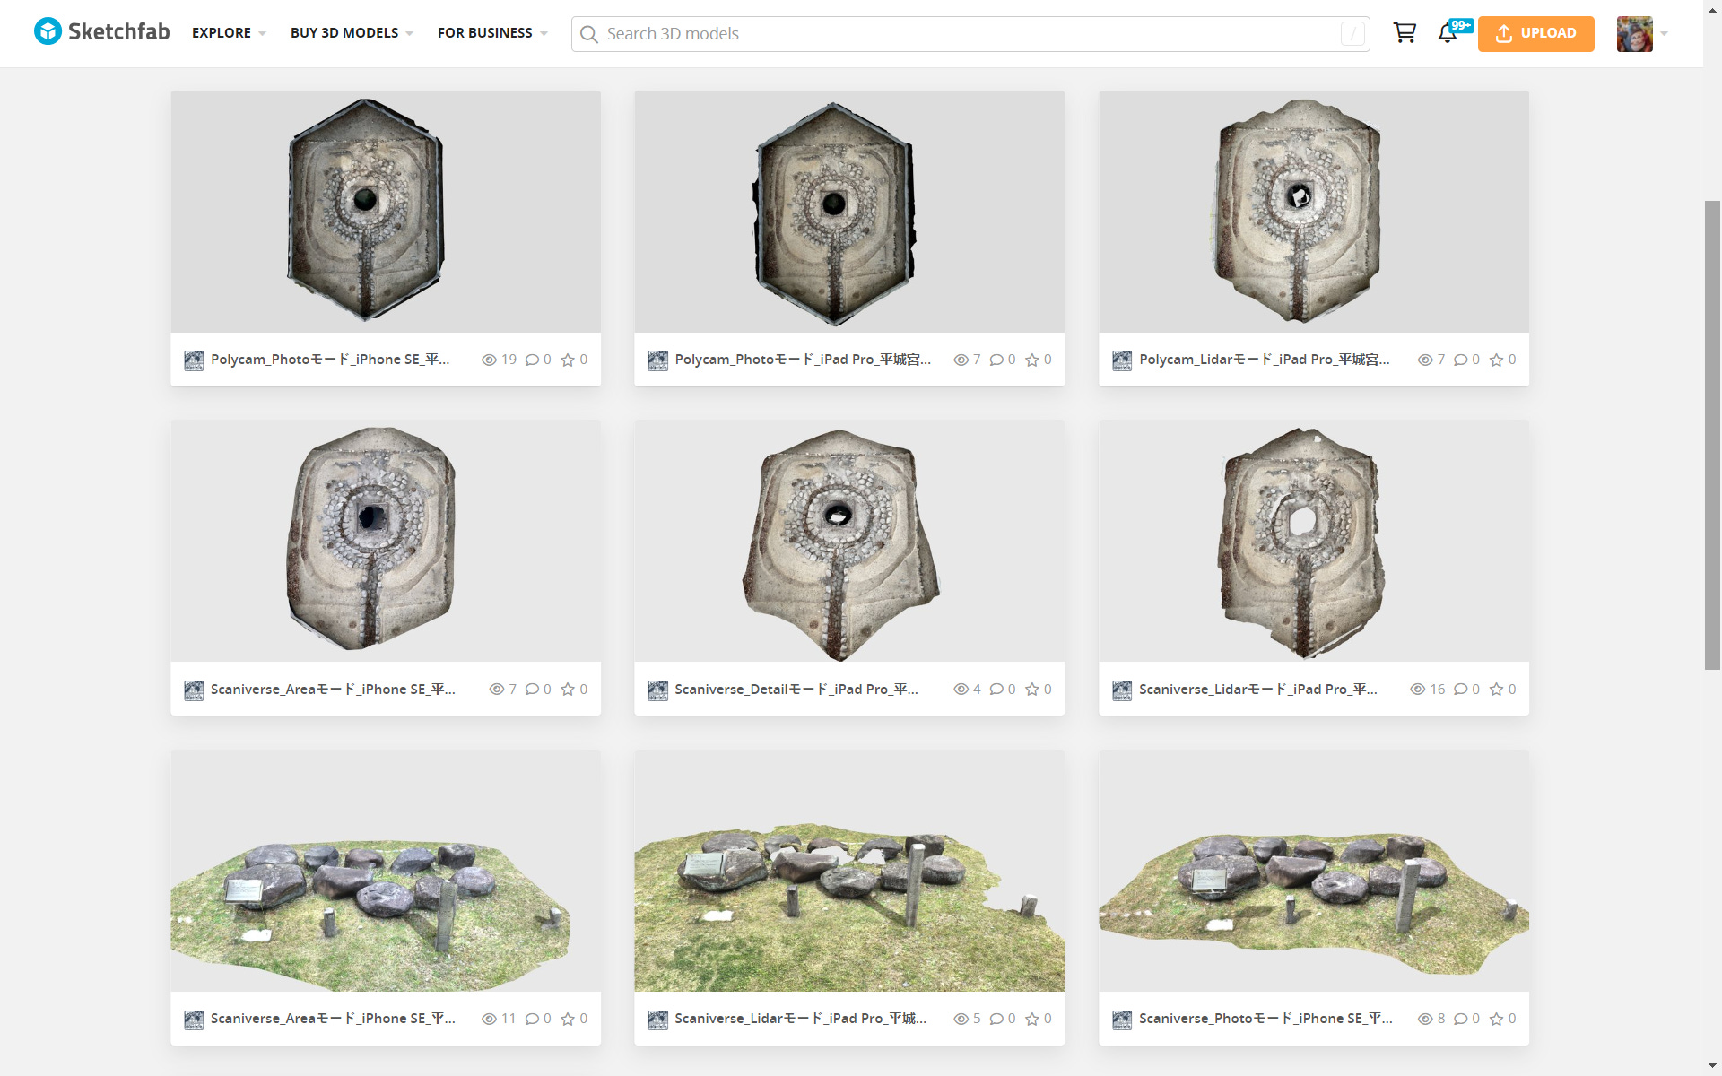The image size is (1722, 1076).
Task: Star the Scaniverse_Area model with 7 views
Action: click(568, 690)
